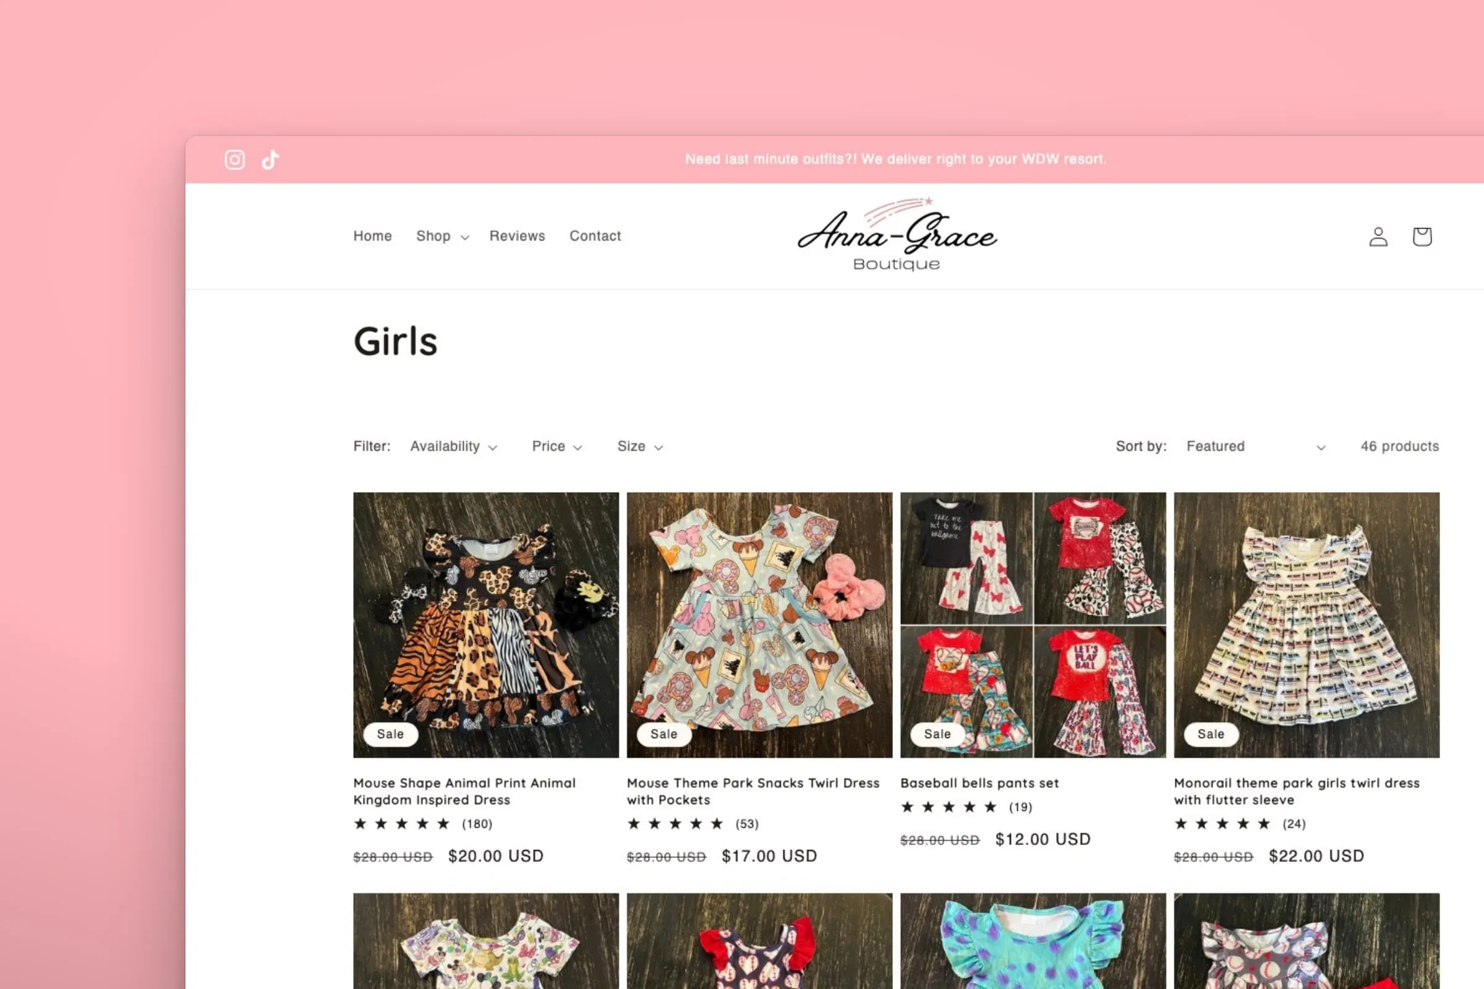Open Park Snacks Twirl Dress image
The width and height of the screenshot is (1484, 989).
(x=760, y=624)
